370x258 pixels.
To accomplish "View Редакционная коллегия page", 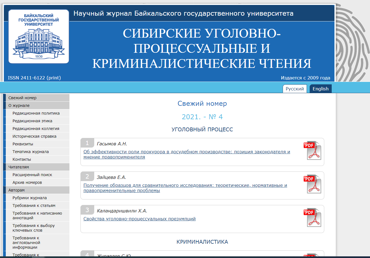I will (36, 129).
